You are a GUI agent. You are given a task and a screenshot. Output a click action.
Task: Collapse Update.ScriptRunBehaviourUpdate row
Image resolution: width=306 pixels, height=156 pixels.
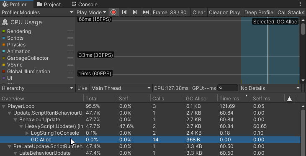coord(9,113)
